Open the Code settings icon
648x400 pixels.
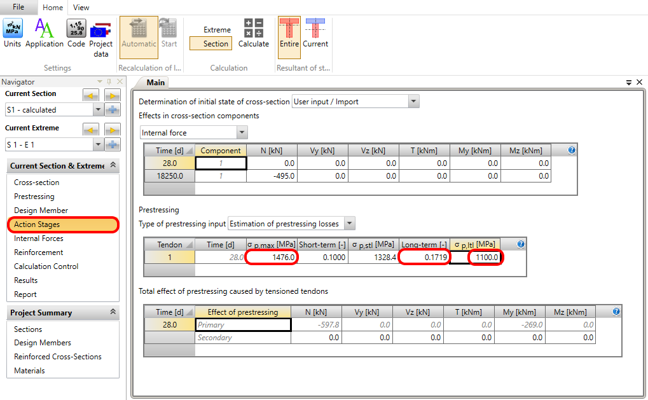76,33
